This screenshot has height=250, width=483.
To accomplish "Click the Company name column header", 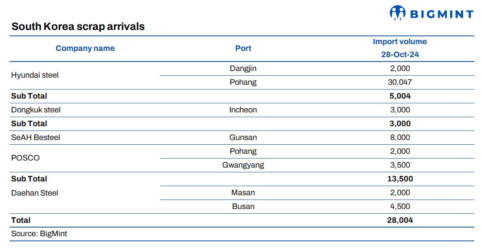I will pos(85,48).
